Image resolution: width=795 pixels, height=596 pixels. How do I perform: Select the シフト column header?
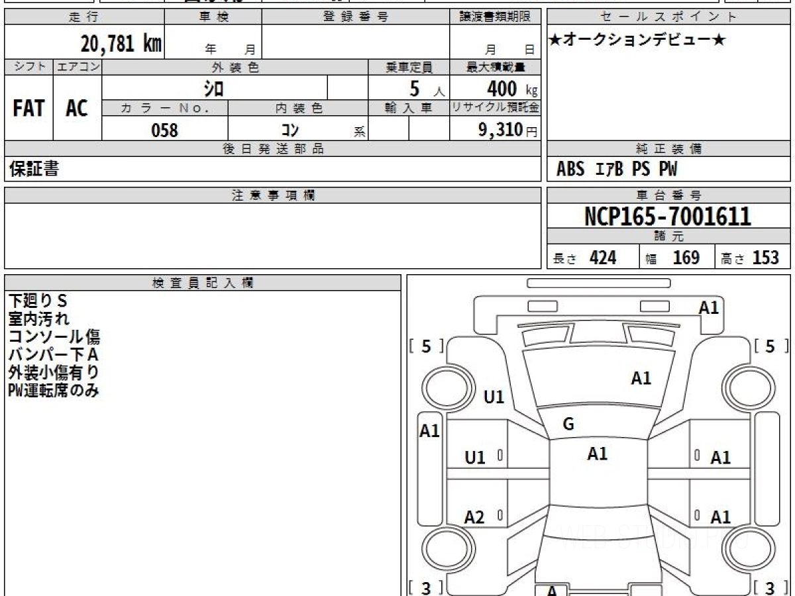pyautogui.click(x=28, y=67)
